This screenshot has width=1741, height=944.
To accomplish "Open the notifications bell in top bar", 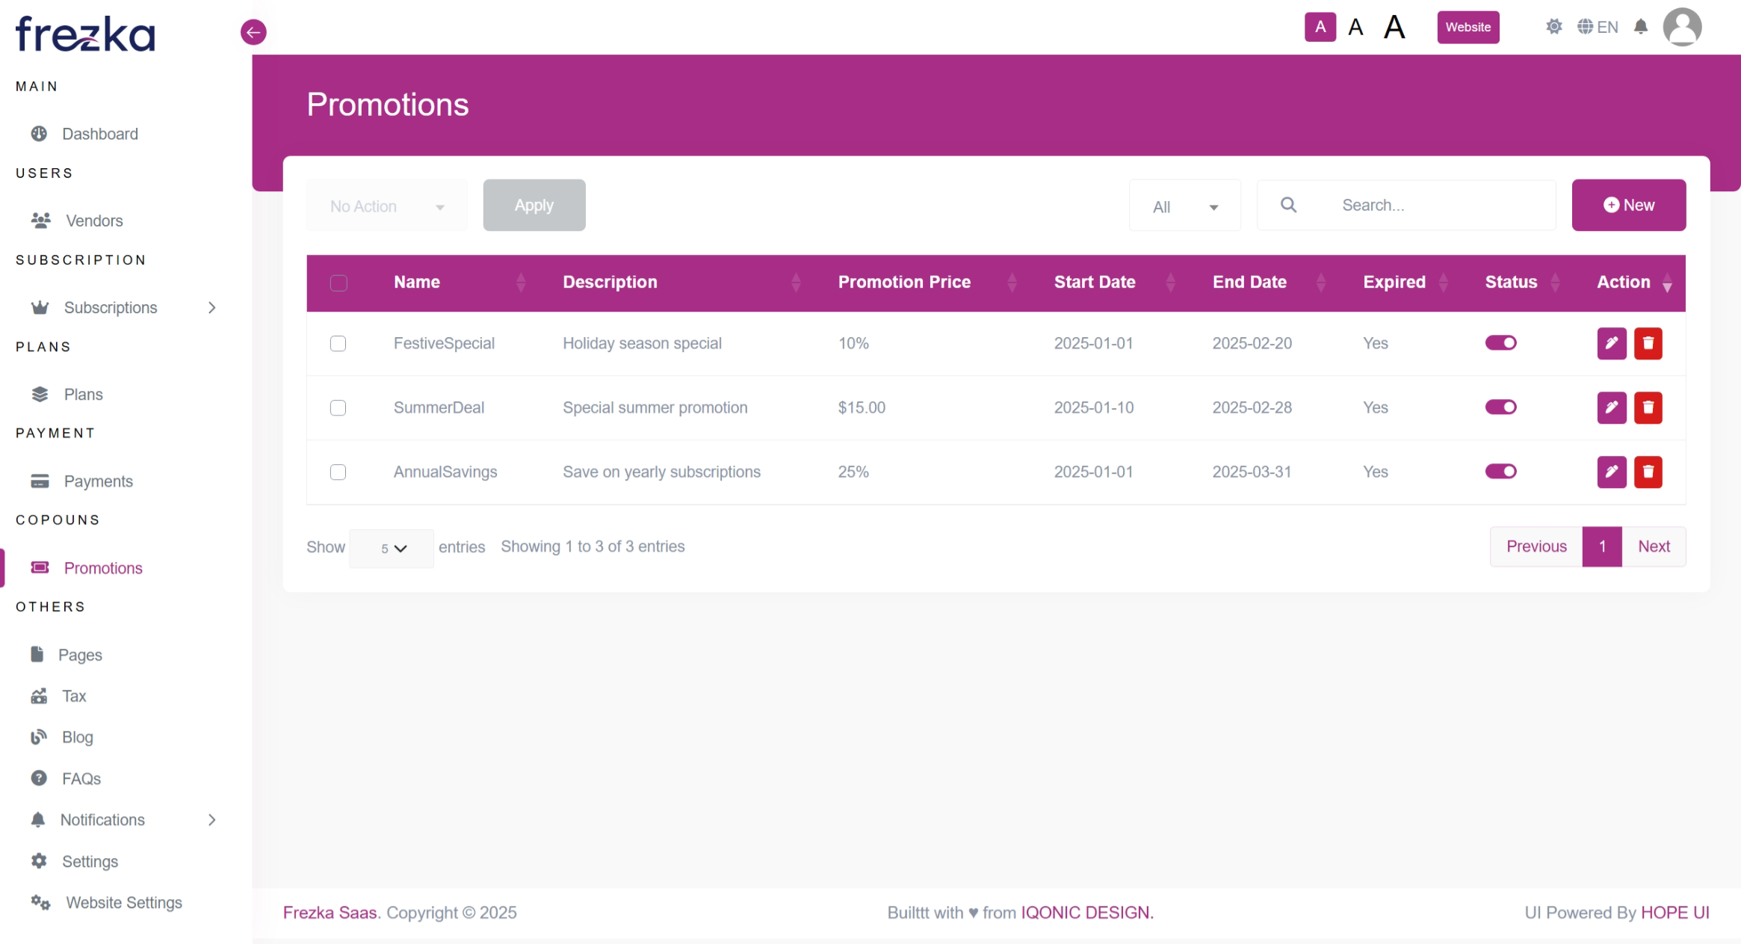I will click(1640, 28).
